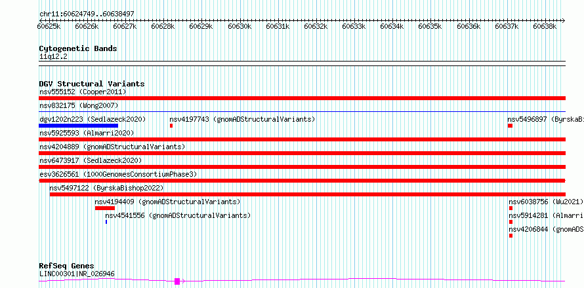
Task: Click the nsv4194409 red variant bar
Action: pos(105,208)
